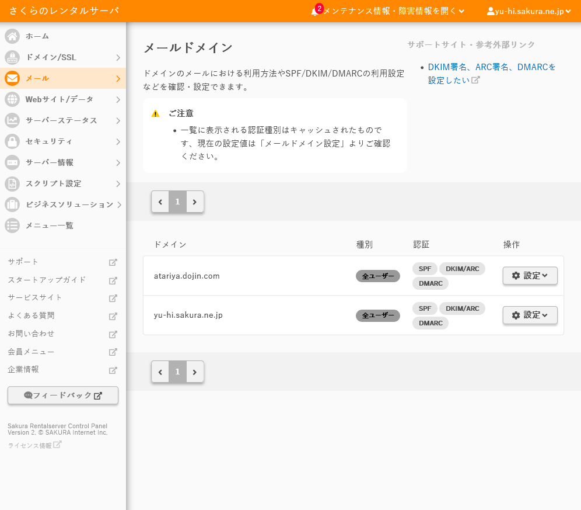Go to previous page in bottom pagination
The height and width of the screenshot is (510, 581).
[x=160, y=372]
